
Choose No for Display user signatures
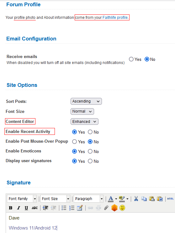pyautogui.click(x=90, y=161)
